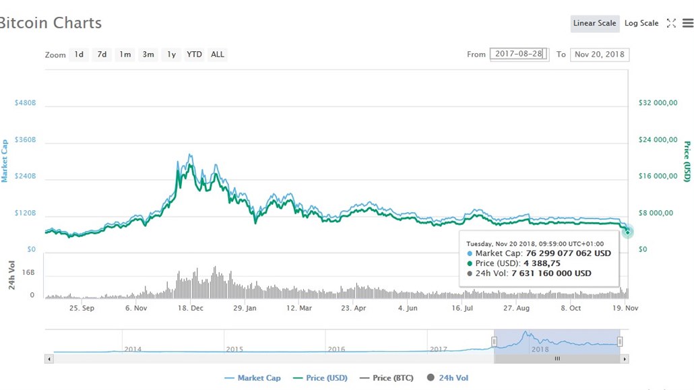
Task: Set zoom to 1y
Action: [171, 55]
